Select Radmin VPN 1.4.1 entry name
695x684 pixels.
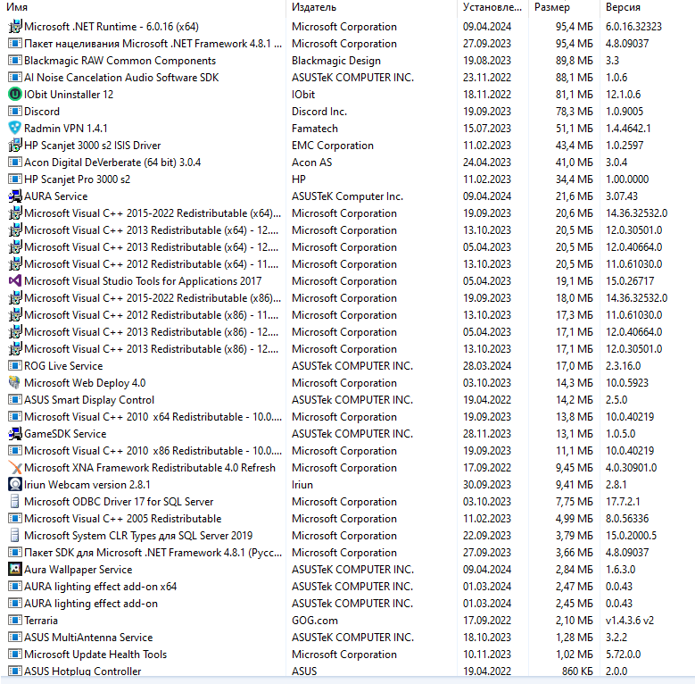(66, 129)
